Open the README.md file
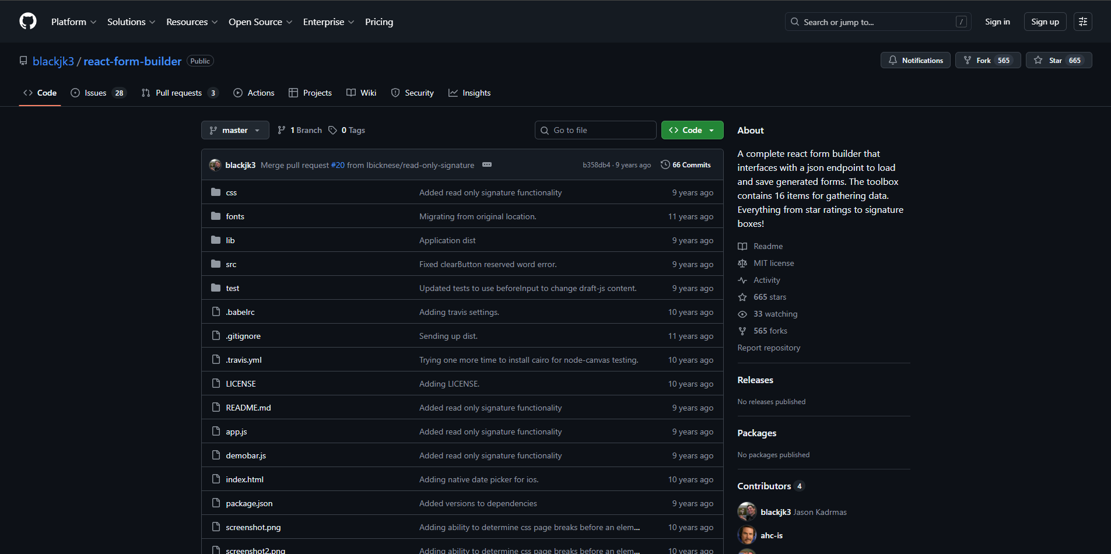 coord(248,408)
